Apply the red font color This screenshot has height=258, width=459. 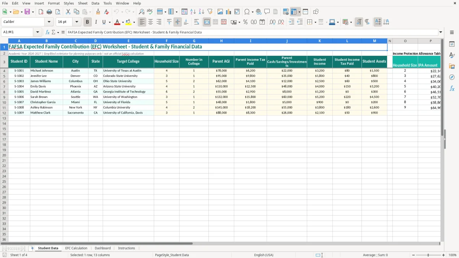(x=117, y=22)
